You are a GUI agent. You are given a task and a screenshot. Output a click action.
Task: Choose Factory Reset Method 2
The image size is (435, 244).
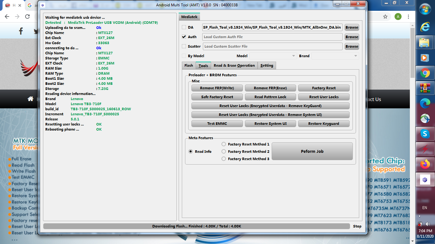pyautogui.click(x=224, y=152)
